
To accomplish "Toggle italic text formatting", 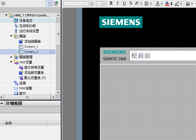I will pos(118,3).
